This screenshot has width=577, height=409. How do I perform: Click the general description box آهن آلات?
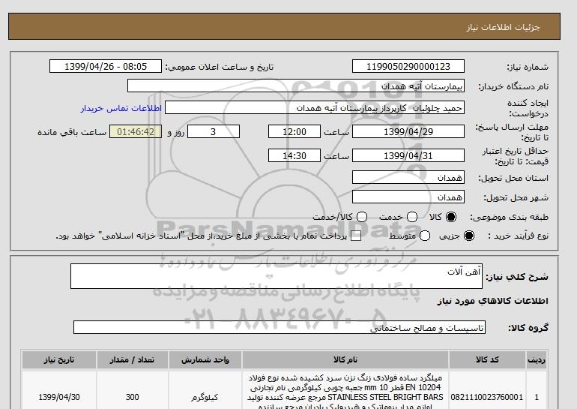tap(277, 276)
